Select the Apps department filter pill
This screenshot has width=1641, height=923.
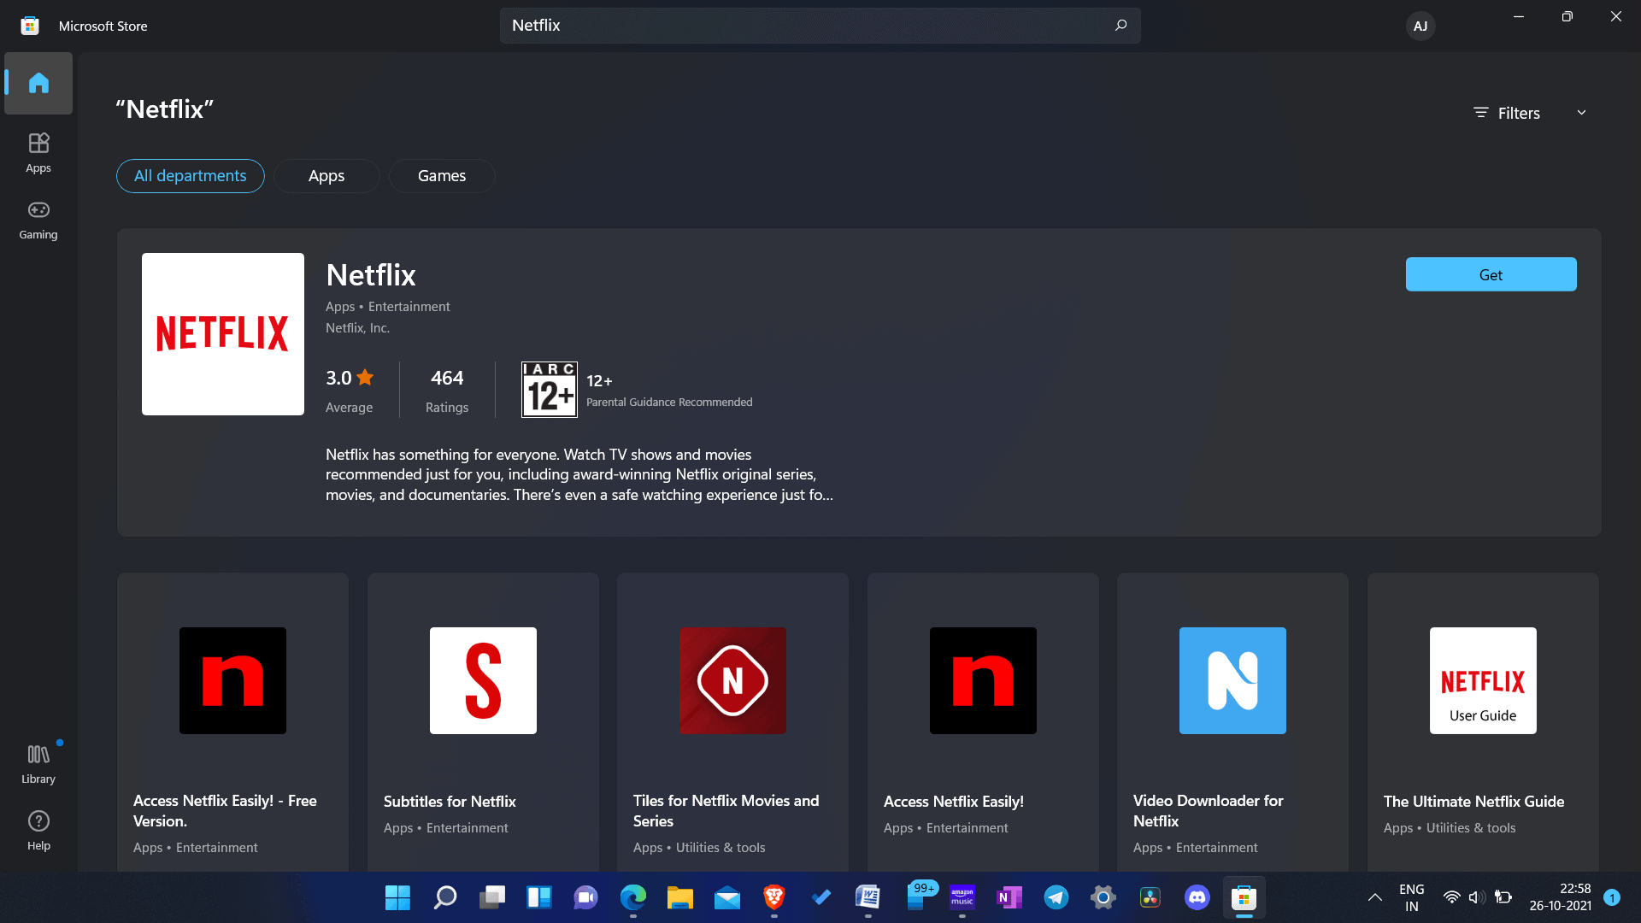coord(326,175)
